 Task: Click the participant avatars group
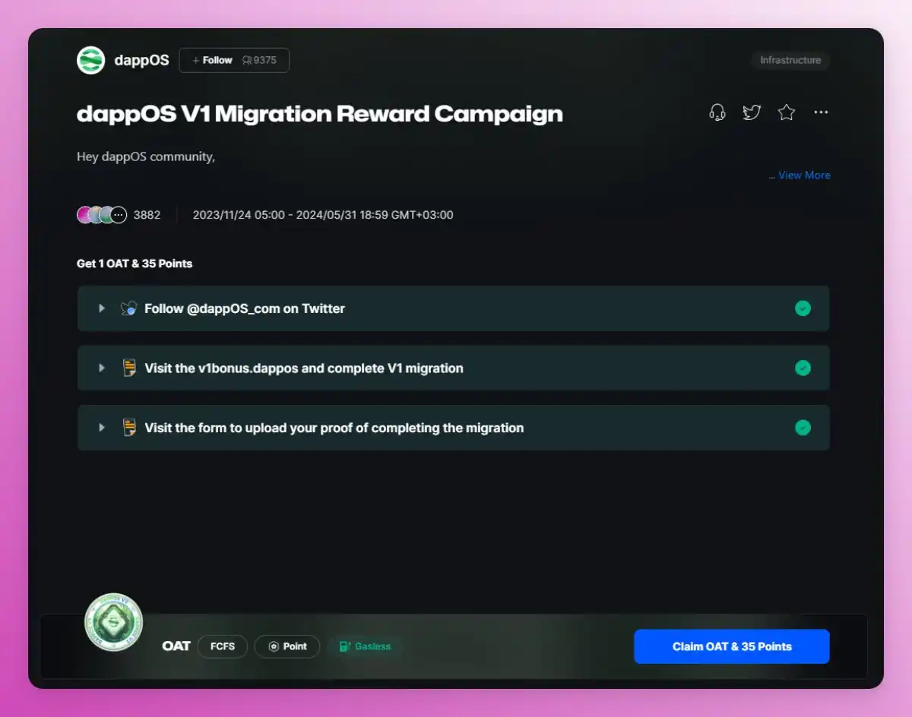pyautogui.click(x=102, y=215)
